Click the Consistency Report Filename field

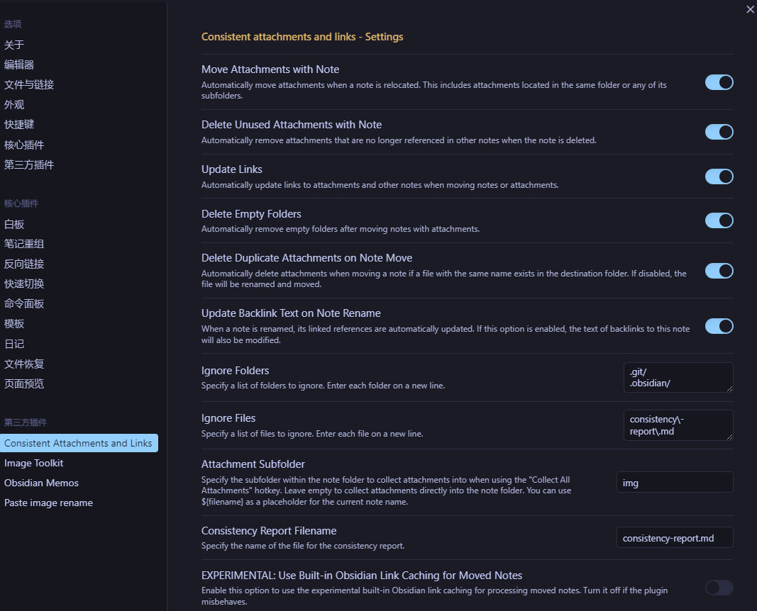[674, 538]
